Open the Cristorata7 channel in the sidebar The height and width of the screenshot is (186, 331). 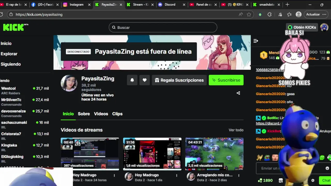coord(25,136)
